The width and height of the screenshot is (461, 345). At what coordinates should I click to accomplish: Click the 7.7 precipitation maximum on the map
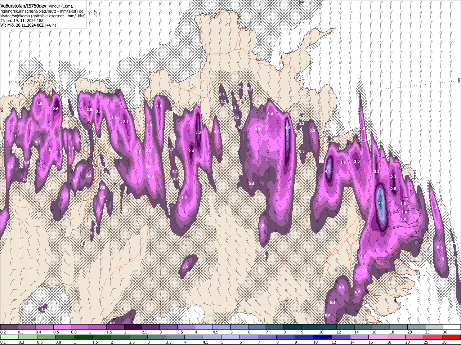pyautogui.click(x=381, y=204)
